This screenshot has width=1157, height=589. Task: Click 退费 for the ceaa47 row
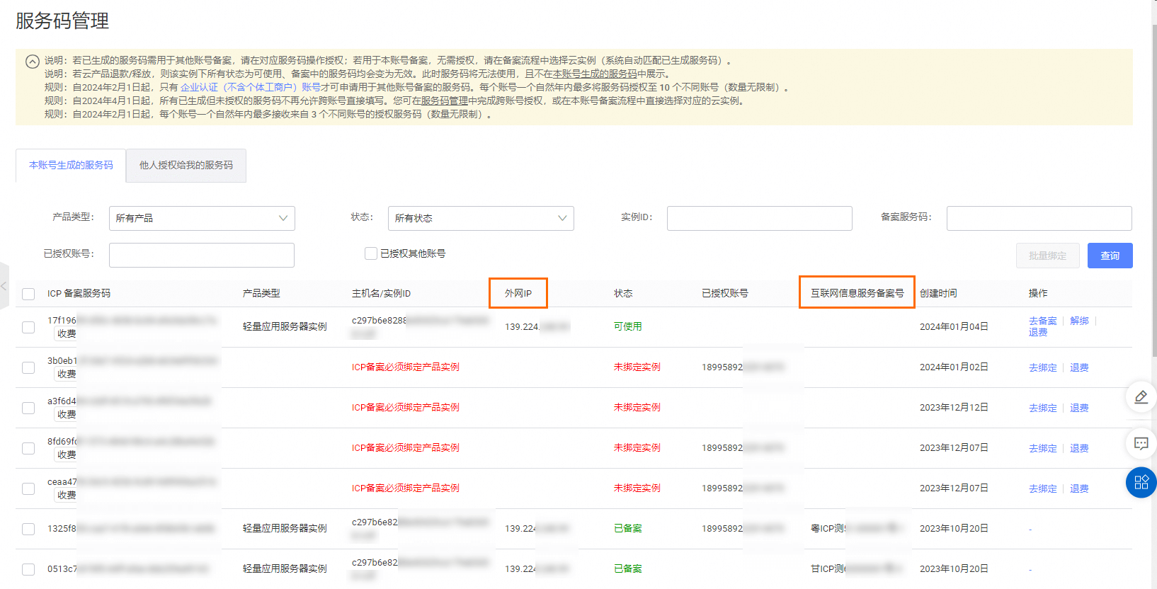(1079, 488)
